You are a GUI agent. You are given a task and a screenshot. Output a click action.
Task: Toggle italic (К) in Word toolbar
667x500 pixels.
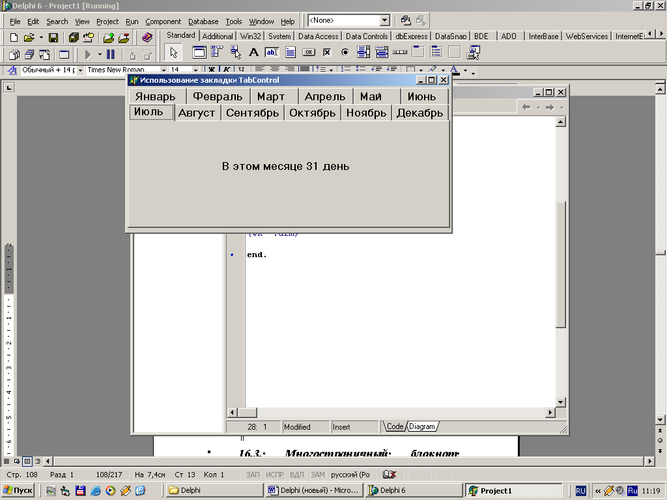click(x=227, y=69)
